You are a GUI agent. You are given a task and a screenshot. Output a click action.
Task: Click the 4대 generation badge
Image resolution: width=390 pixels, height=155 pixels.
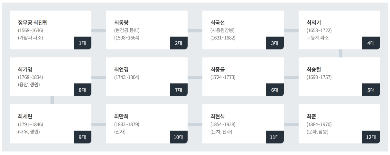click(x=371, y=43)
